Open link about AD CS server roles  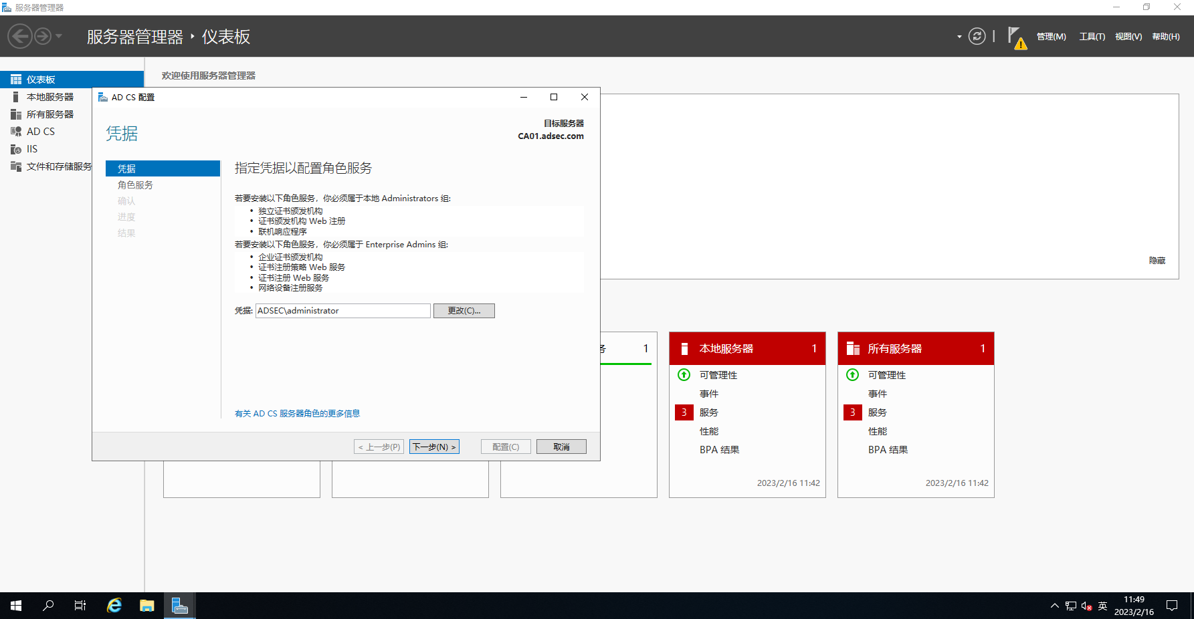point(297,414)
